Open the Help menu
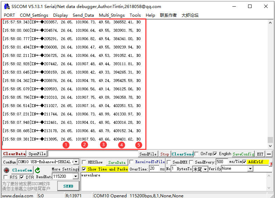The image size is (275, 198). coord(150,15)
